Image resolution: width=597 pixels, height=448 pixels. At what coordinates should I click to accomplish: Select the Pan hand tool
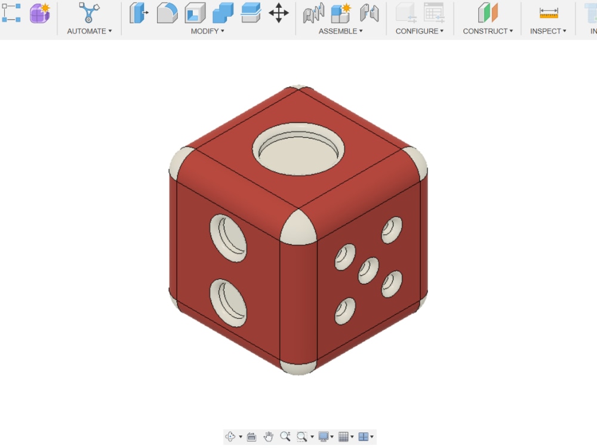[269, 437]
